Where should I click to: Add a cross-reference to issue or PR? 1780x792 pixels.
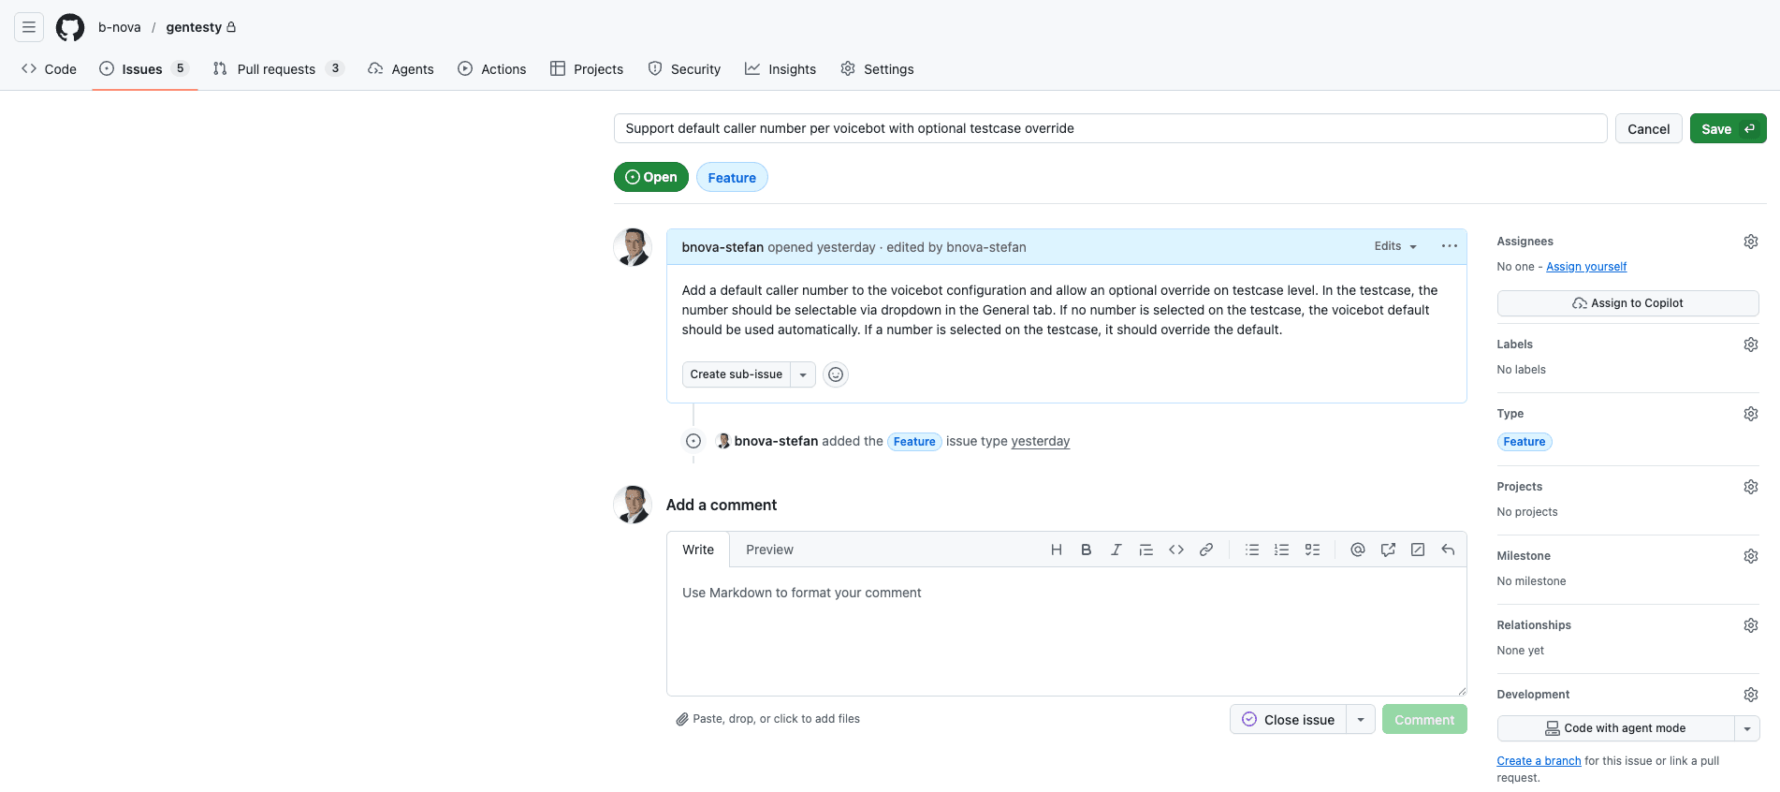point(1388,550)
